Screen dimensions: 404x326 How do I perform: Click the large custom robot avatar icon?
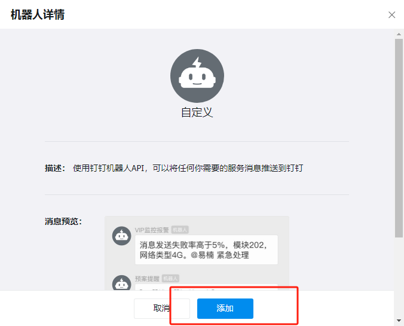(x=197, y=76)
